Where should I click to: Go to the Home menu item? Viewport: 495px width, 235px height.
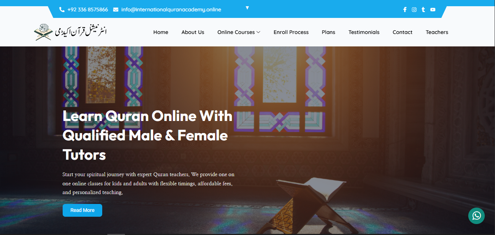161,32
